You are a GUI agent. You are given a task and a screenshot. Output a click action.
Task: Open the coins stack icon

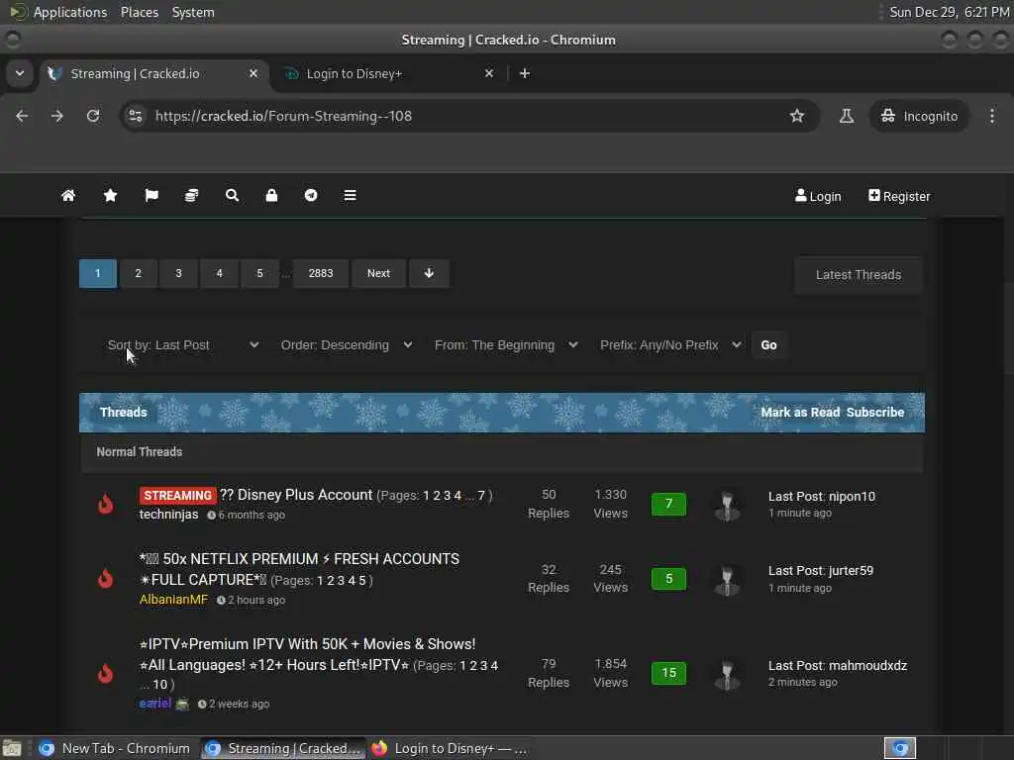(191, 195)
